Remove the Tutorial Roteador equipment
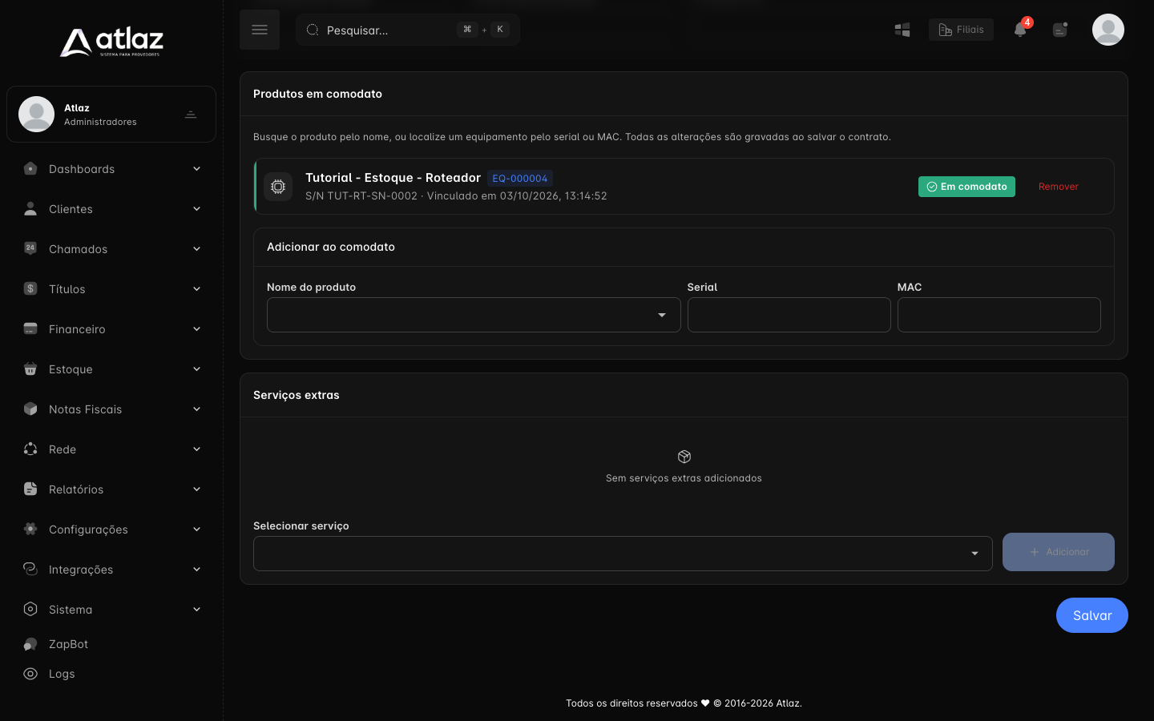The image size is (1154, 721). coord(1059,187)
